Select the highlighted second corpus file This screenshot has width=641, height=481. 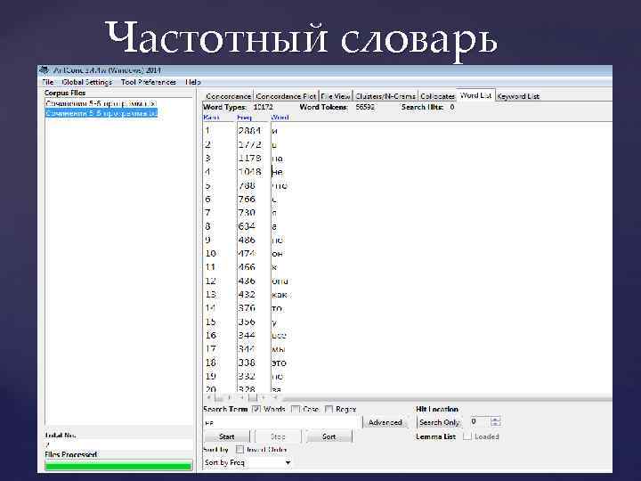(x=101, y=113)
